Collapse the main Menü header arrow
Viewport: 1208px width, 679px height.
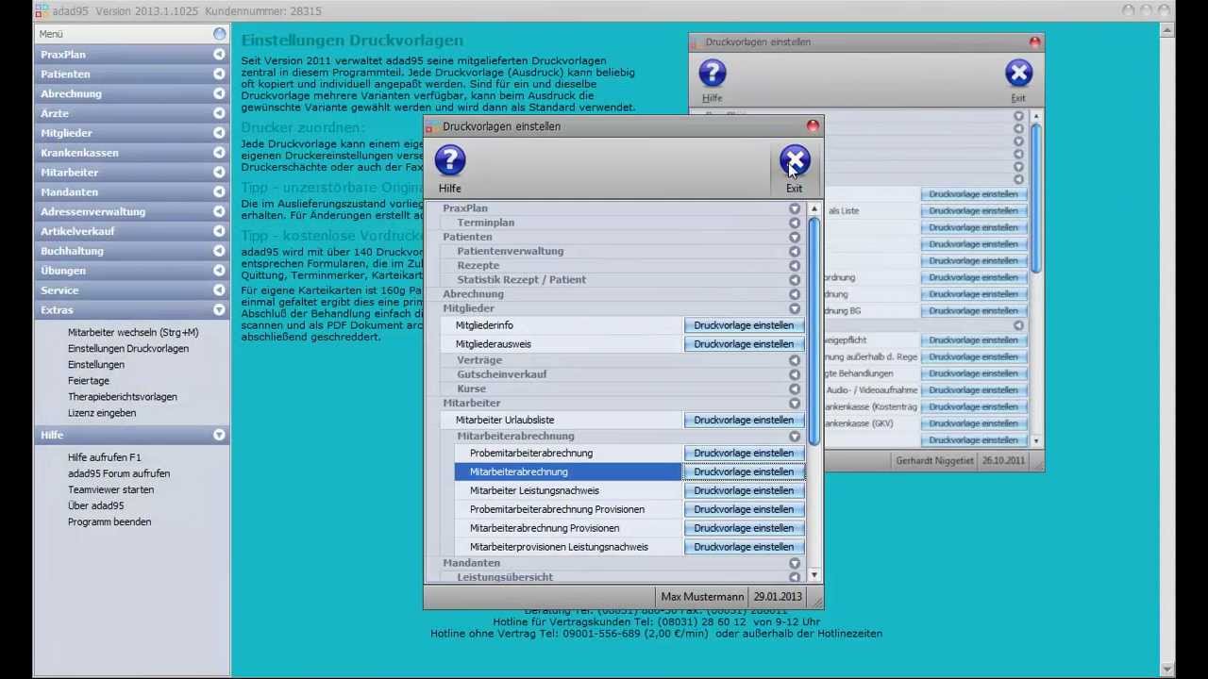(x=220, y=34)
